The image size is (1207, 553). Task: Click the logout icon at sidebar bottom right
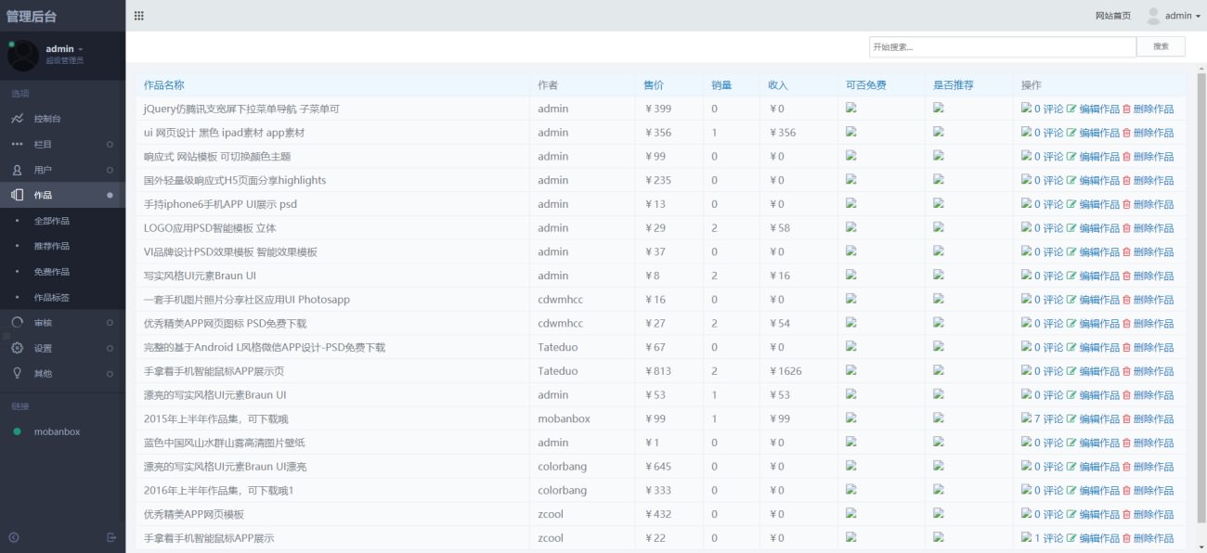coord(111,537)
